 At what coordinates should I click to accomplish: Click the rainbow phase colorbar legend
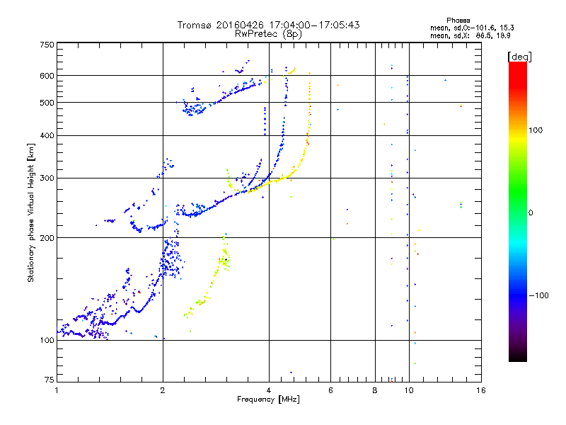click(x=518, y=212)
